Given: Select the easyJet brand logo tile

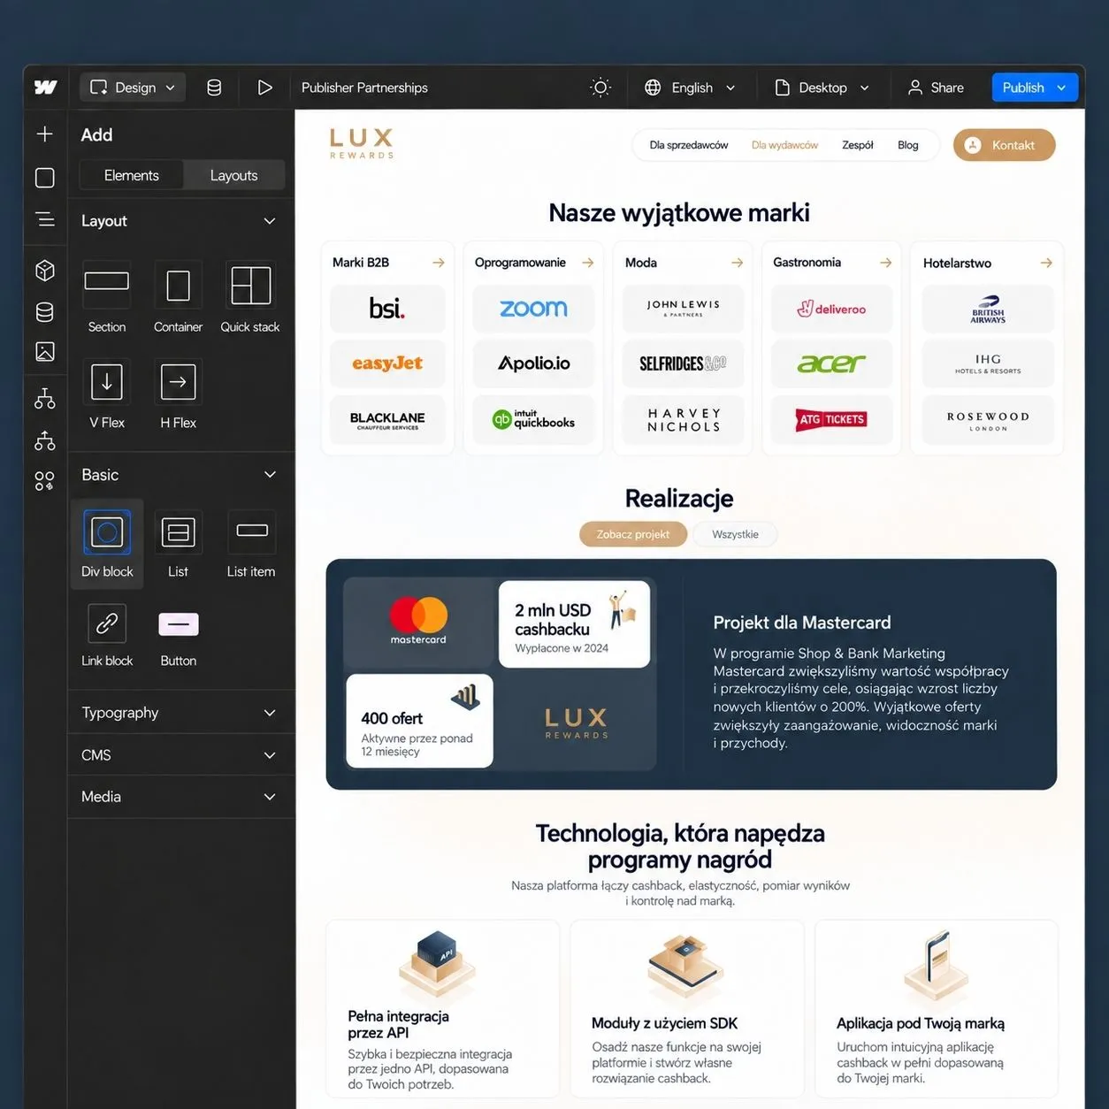Looking at the screenshot, I should (x=387, y=363).
